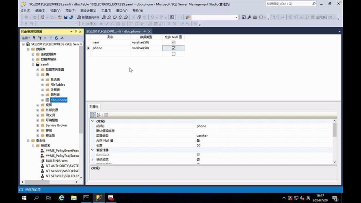Click the Undo arrow icon
The height and width of the screenshot is (203, 361).
152,17
